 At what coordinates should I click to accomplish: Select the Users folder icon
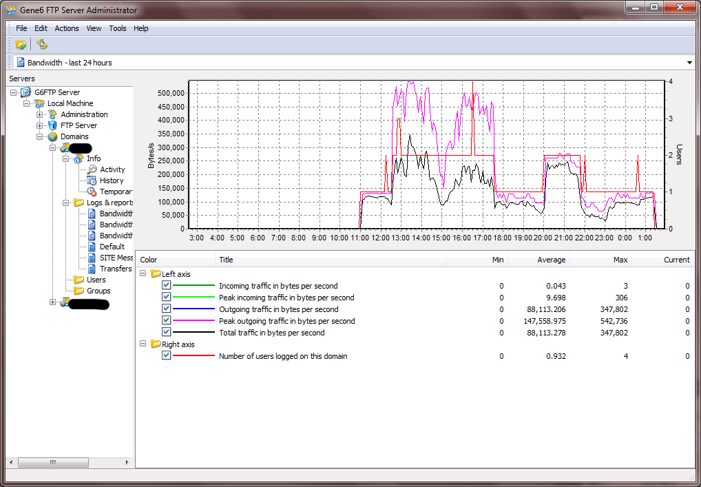(x=79, y=280)
